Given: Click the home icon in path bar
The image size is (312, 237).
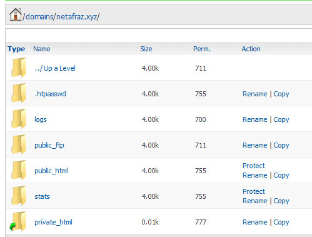Looking at the screenshot, I should coord(16,14).
